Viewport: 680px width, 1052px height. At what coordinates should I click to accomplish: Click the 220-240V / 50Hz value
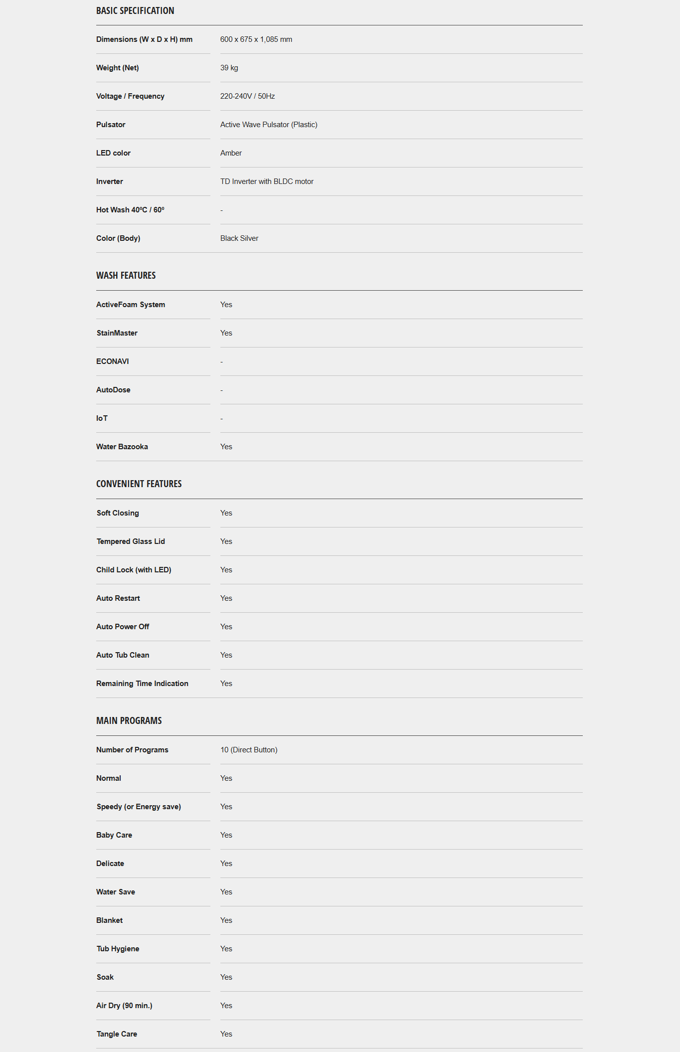(248, 96)
